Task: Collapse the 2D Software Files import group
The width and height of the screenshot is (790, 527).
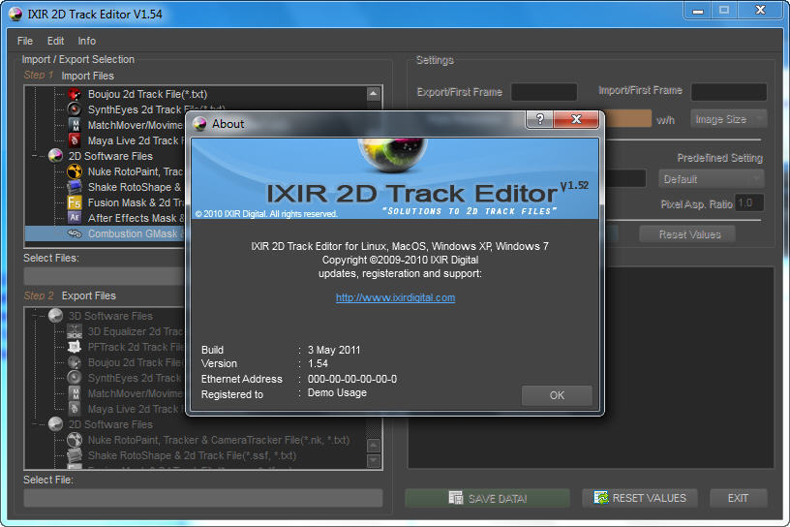Action: click(35, 156)
